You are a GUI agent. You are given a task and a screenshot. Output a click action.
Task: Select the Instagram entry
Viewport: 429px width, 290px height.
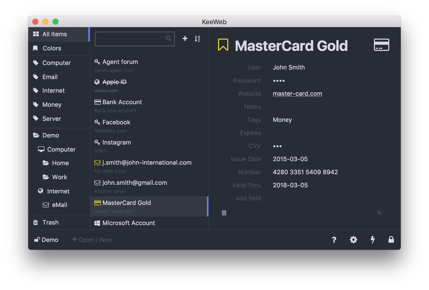click(x=149, y=146)
